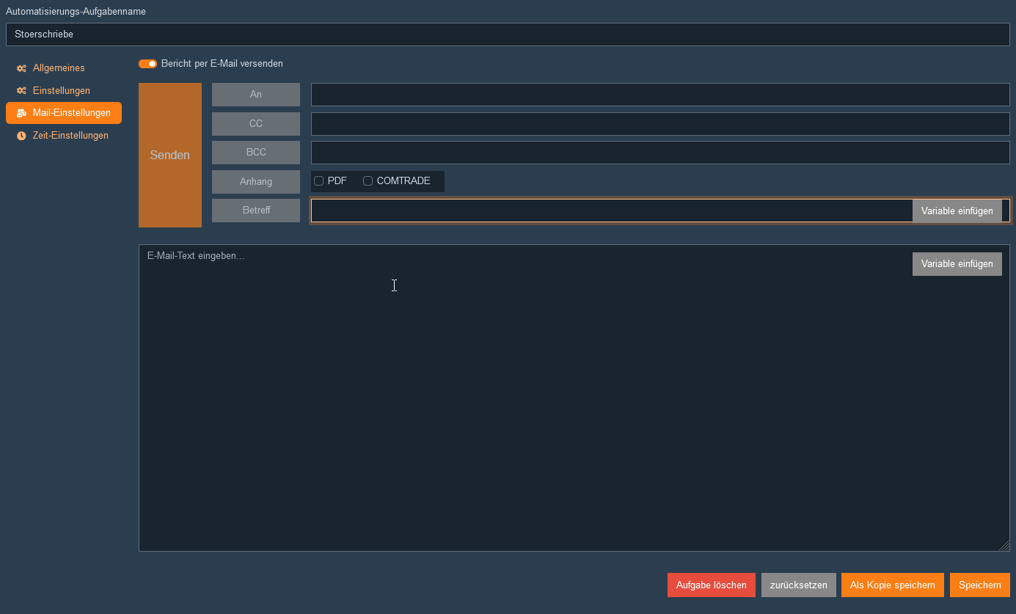Click the mail icon beside Mail-Einstellungen
The height and width of the screenshot is (614, 1016).
tap(21, 114)
